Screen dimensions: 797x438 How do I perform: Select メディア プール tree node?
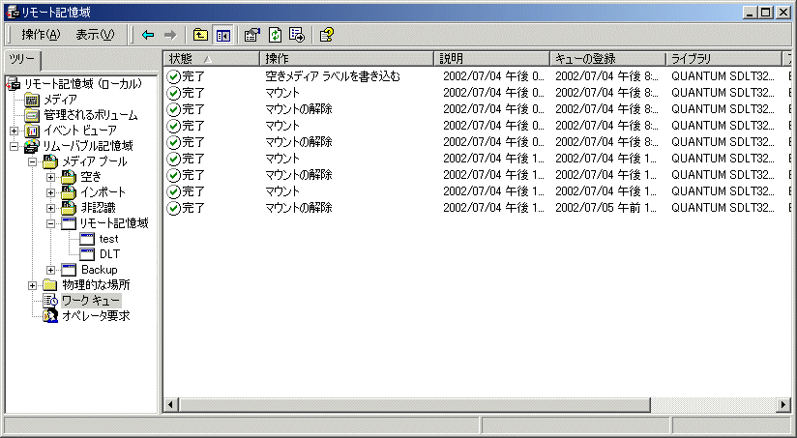[x=95, y=161]
